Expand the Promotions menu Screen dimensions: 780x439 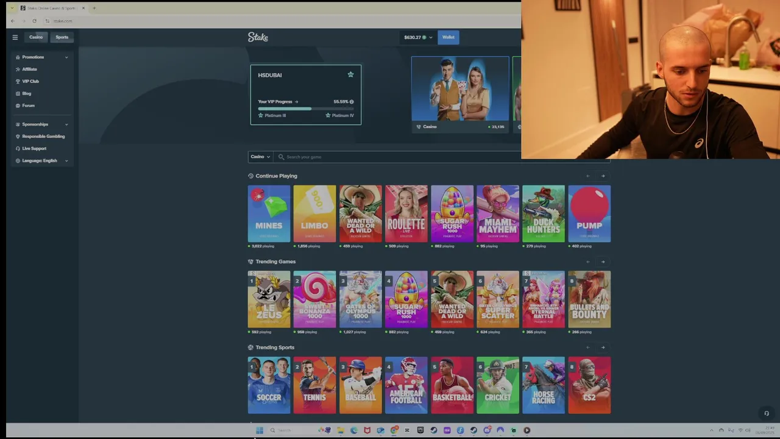coord(42,57)
